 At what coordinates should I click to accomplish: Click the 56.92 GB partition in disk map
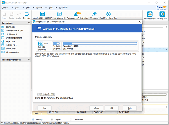105,112
